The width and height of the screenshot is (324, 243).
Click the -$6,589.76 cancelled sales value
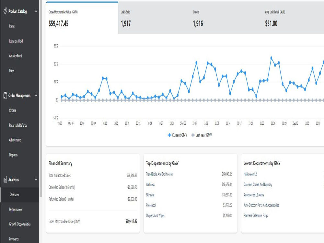132,187
